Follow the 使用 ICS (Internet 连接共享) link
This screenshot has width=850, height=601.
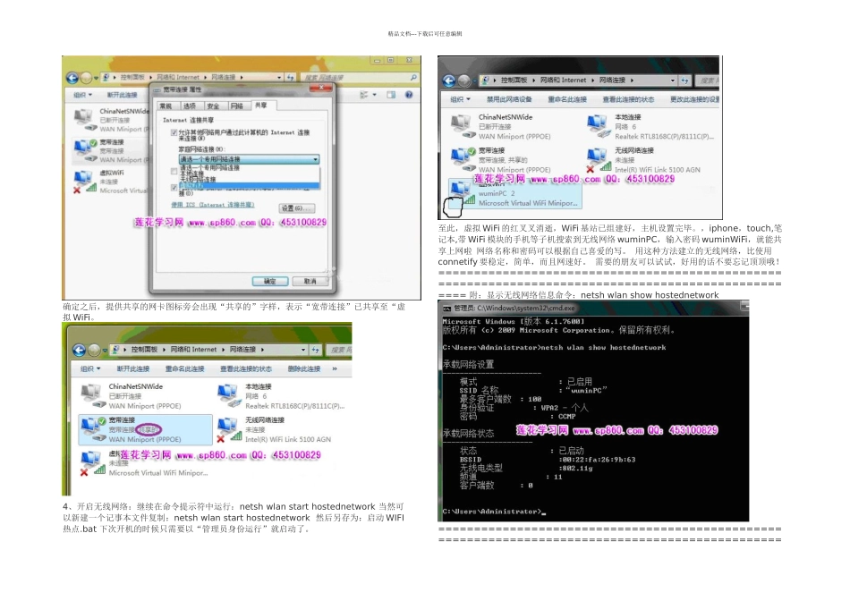213,205
